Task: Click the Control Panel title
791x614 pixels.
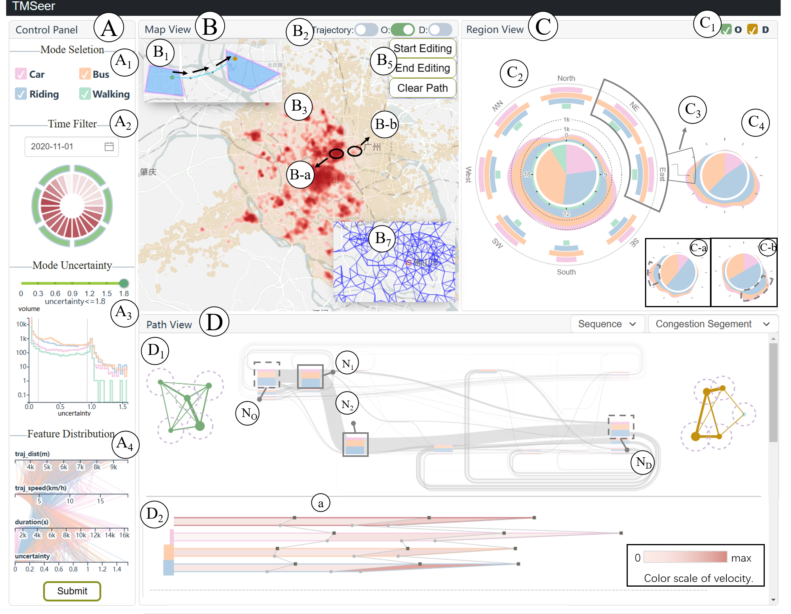Action: (47, 30)
